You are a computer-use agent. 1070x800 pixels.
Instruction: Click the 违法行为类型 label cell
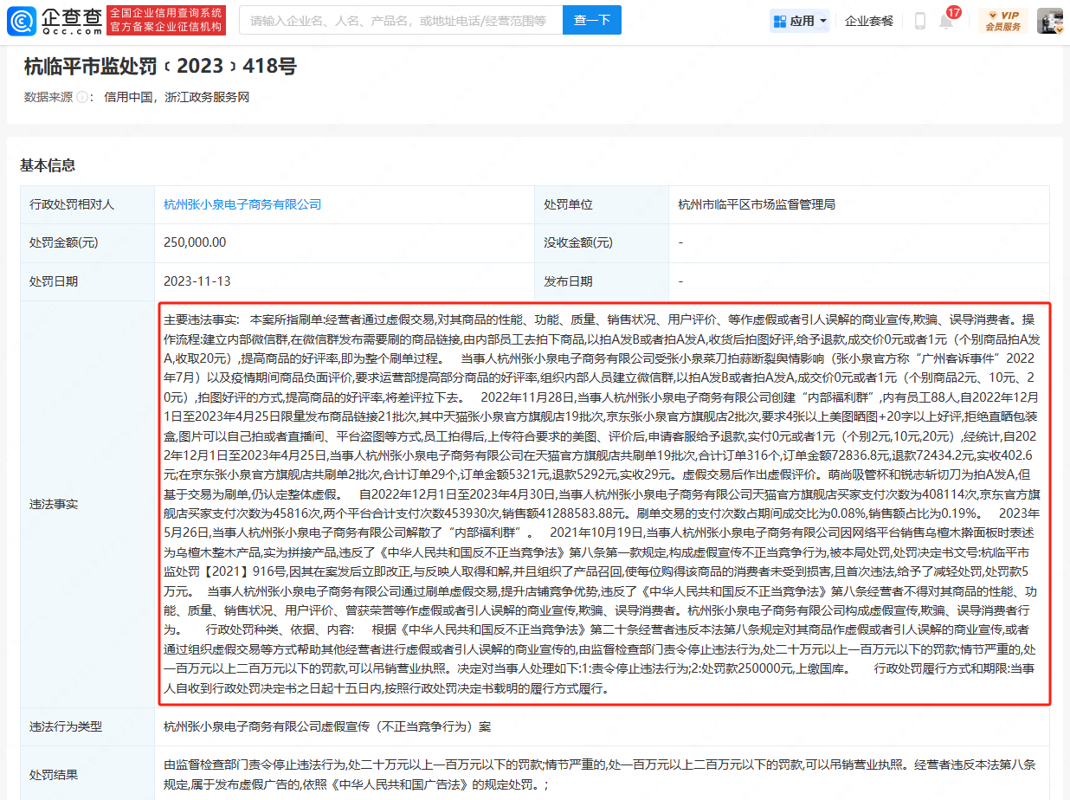[87, 726]
